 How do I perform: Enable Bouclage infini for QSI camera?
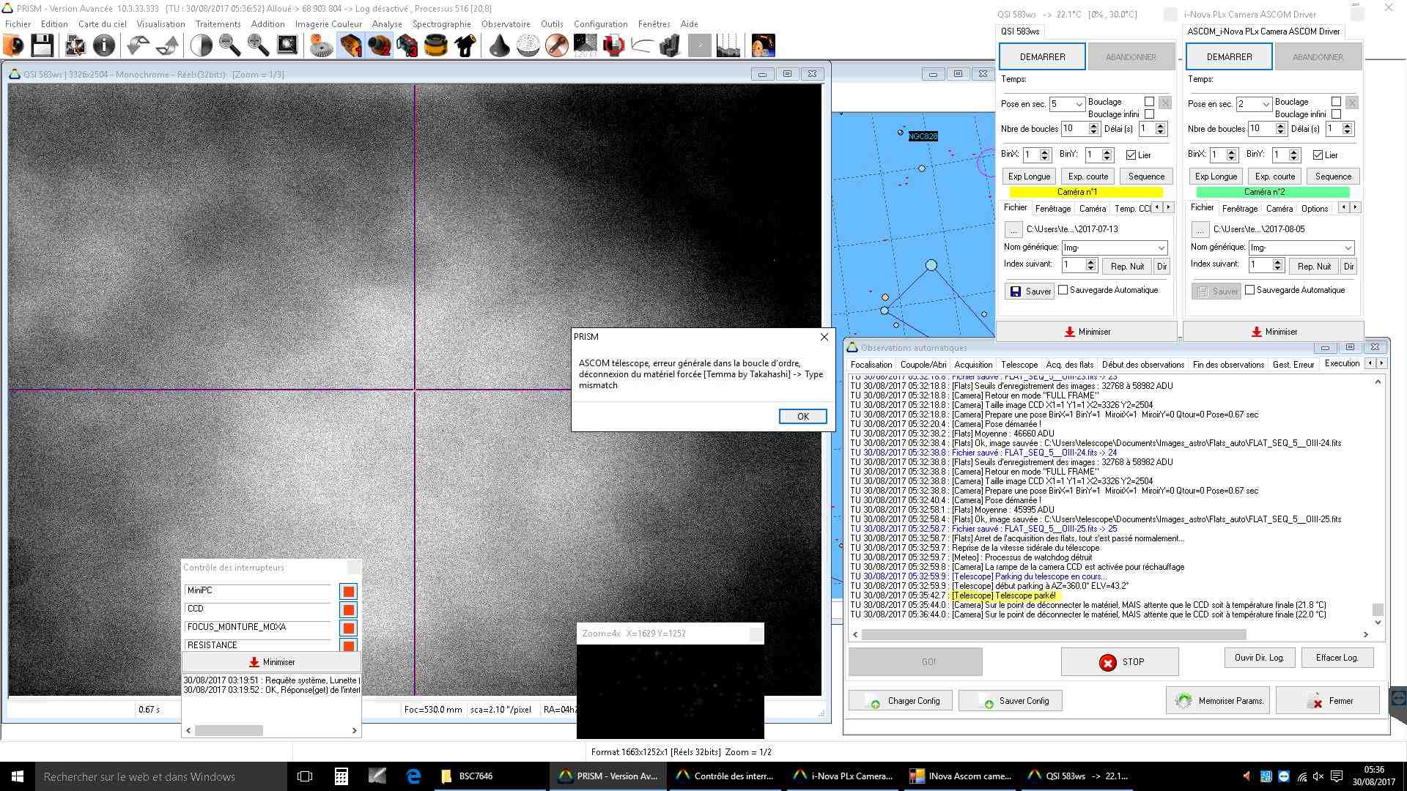pyautogui.click(x=1149, y=114)
